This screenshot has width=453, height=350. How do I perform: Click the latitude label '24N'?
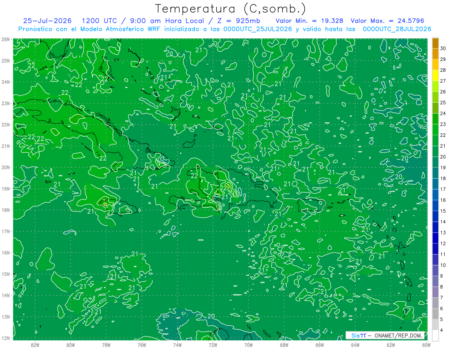[5, 82]
